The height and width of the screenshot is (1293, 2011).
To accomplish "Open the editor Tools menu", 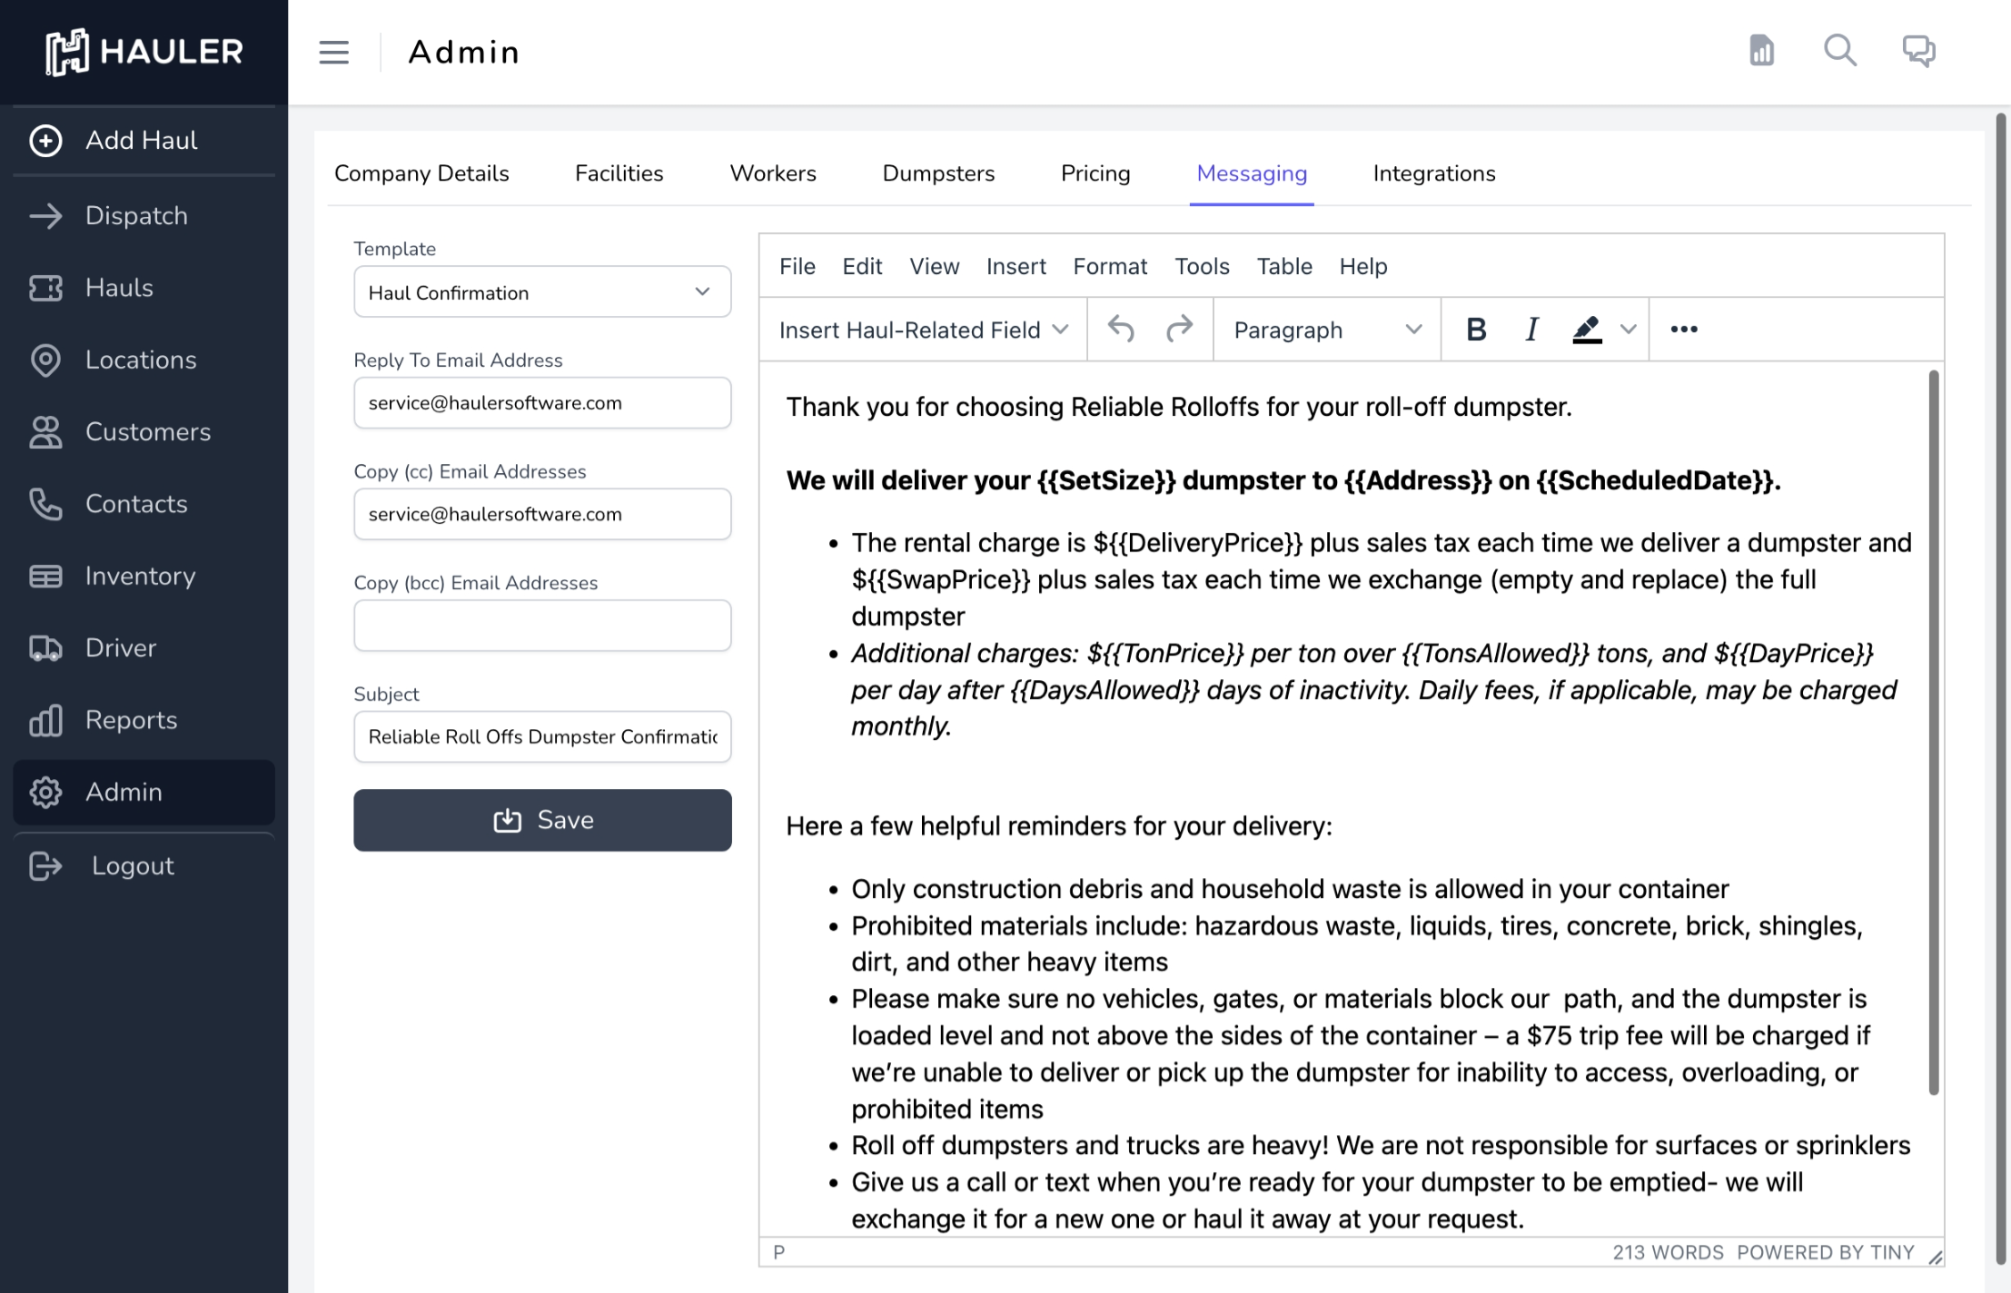I will point(1202,267).
